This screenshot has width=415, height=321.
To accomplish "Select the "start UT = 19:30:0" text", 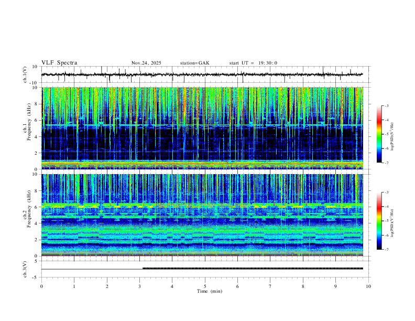I will pos(253,63).
